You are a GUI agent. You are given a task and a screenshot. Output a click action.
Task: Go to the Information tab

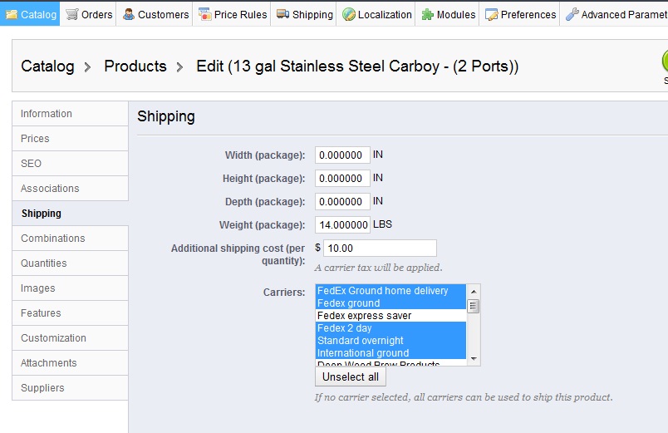coord(47,114)
